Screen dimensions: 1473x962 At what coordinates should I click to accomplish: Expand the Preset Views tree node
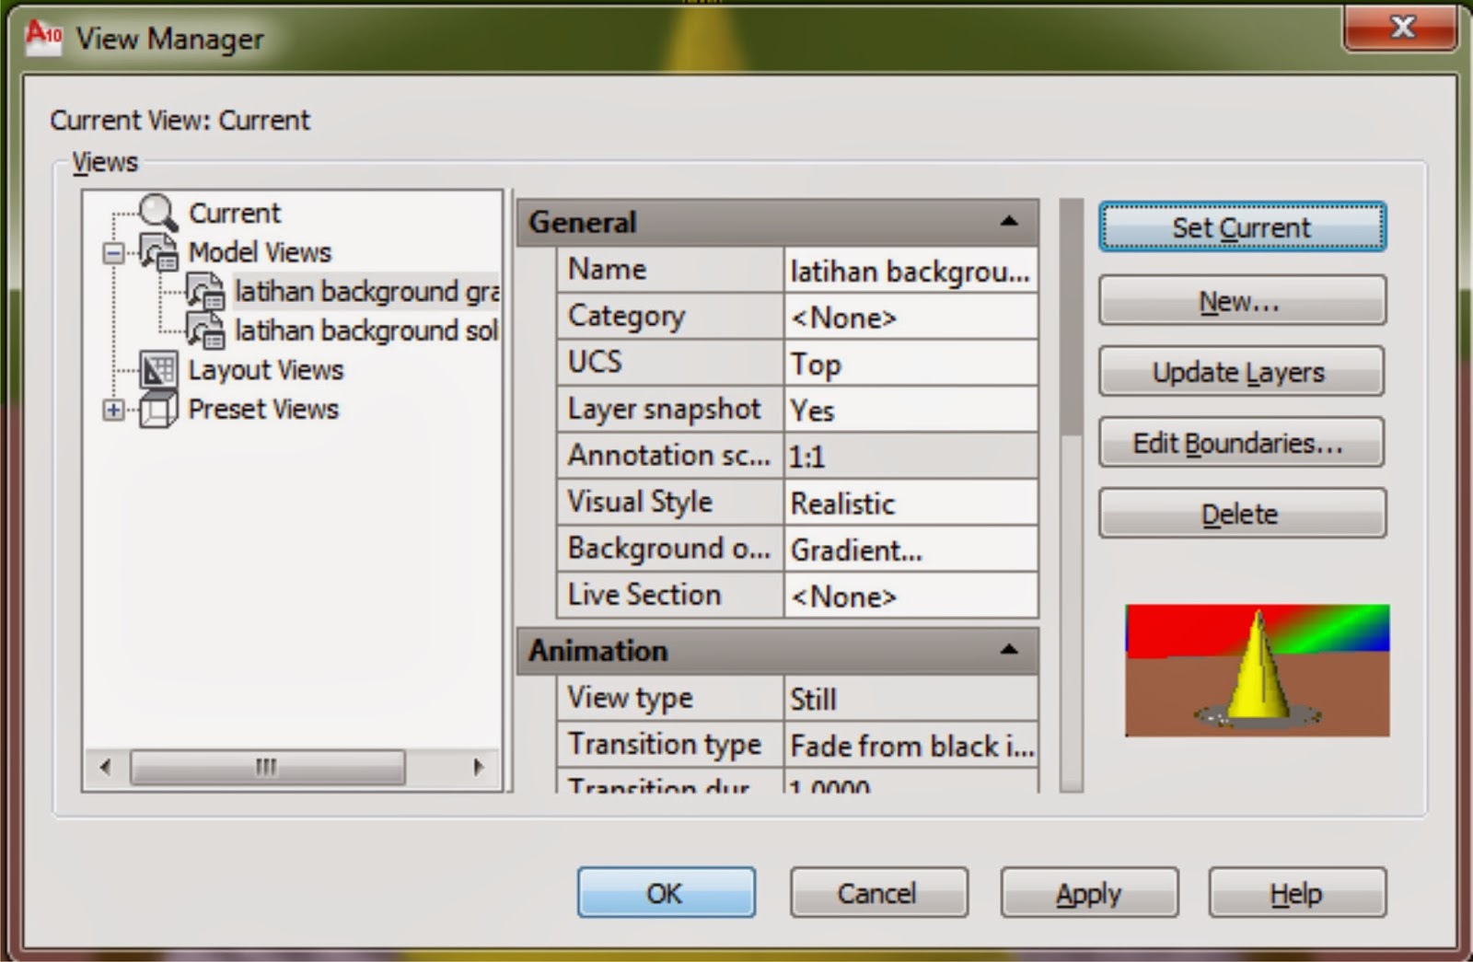(112, 409)
